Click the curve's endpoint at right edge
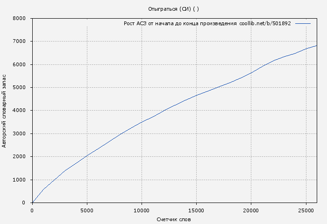The height and width of the screenshot is (224, 327). pyautogui.click(x=316, y=46)
